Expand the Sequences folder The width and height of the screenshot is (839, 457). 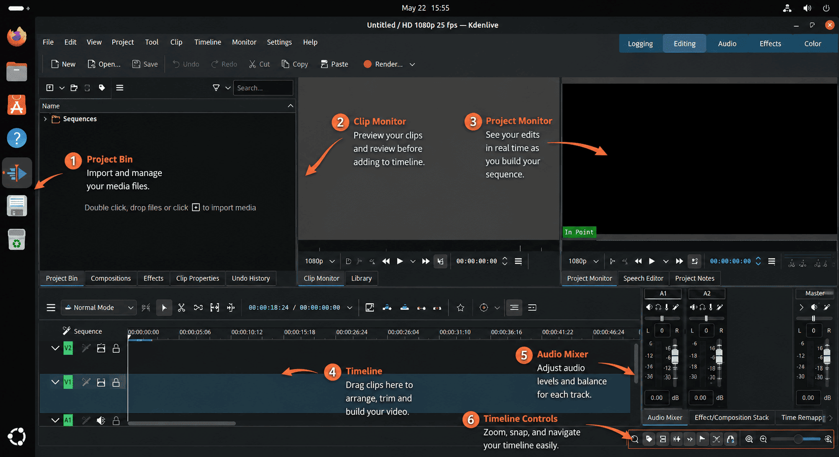tap(45, 119)
